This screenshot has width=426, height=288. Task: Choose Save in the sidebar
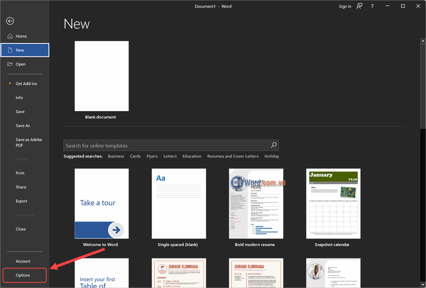tap(25, 112)
